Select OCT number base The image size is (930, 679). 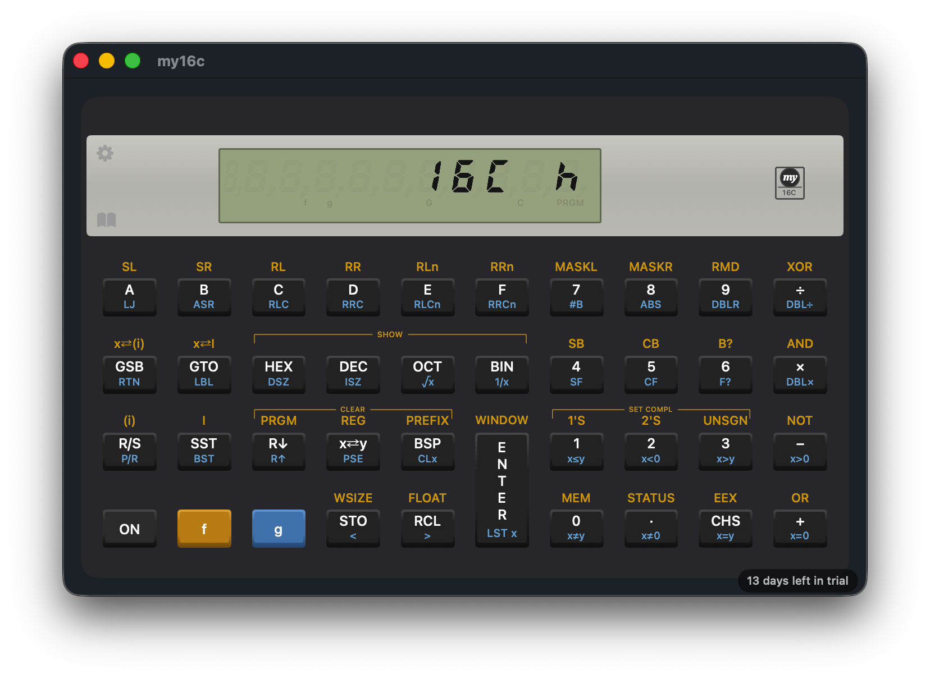click(x=427, y=374)
